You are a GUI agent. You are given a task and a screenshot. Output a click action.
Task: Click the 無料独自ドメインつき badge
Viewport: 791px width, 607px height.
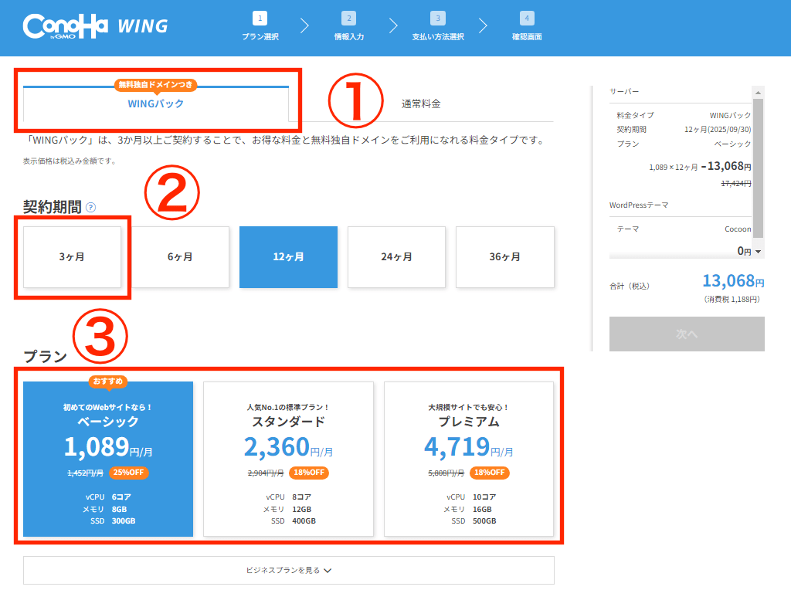click(156, 85)
